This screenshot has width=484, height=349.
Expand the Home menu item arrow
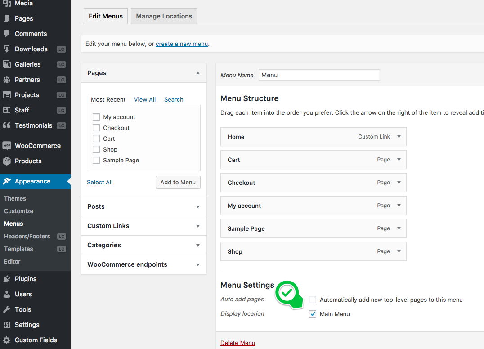pyautogui.click(x=399, y=137)
